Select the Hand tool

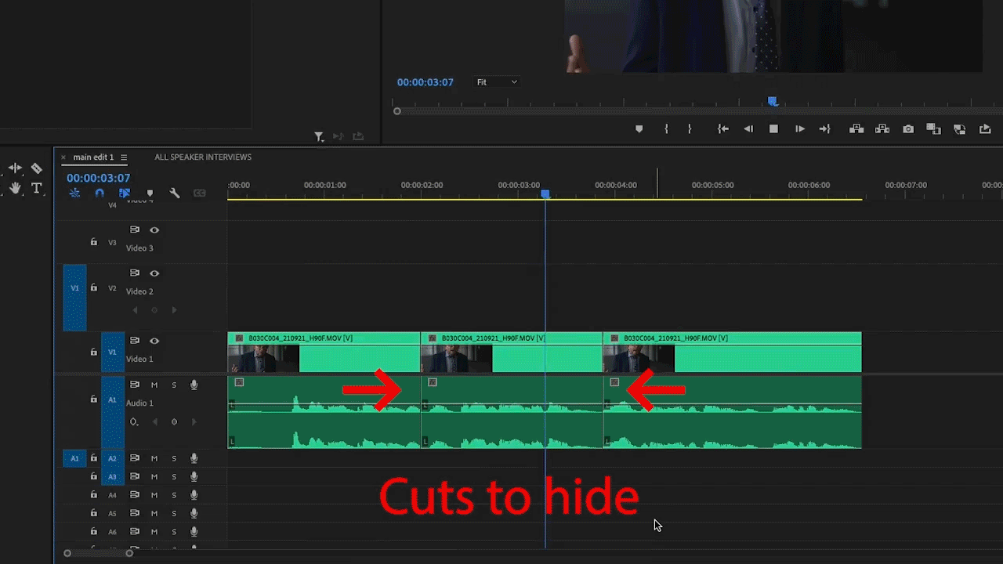tap(16, 188)
